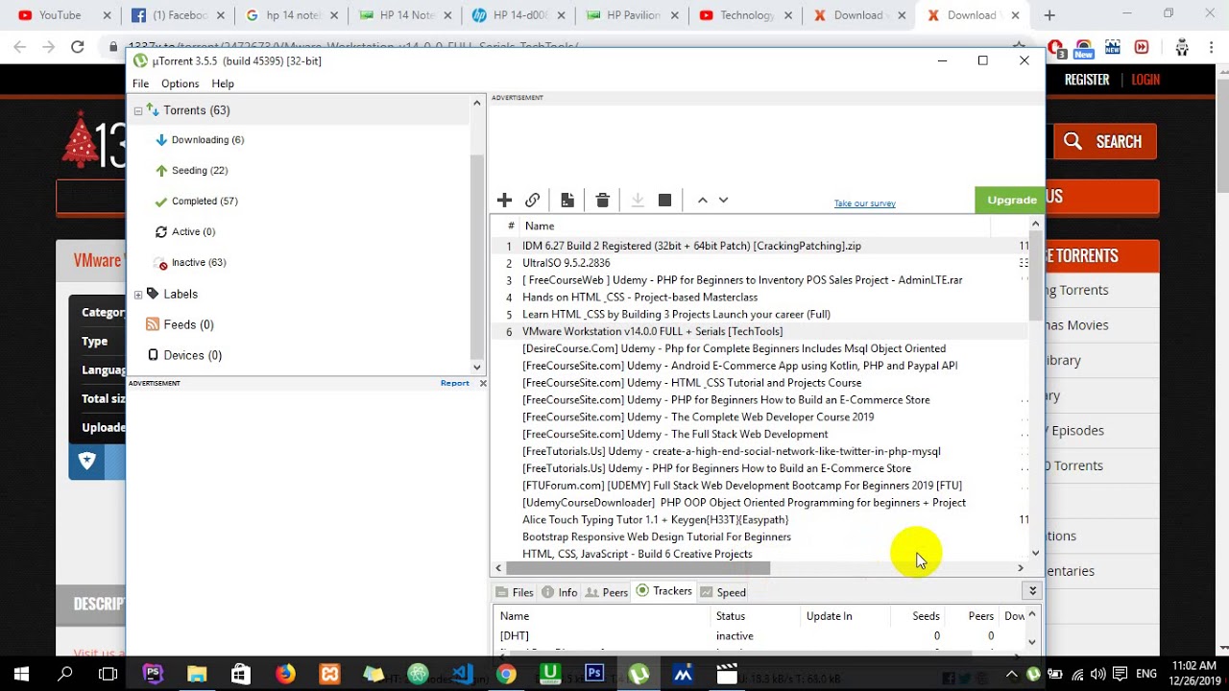Select the UltraISO 9.5.2.2836 torrent

[x=566, y=263]
